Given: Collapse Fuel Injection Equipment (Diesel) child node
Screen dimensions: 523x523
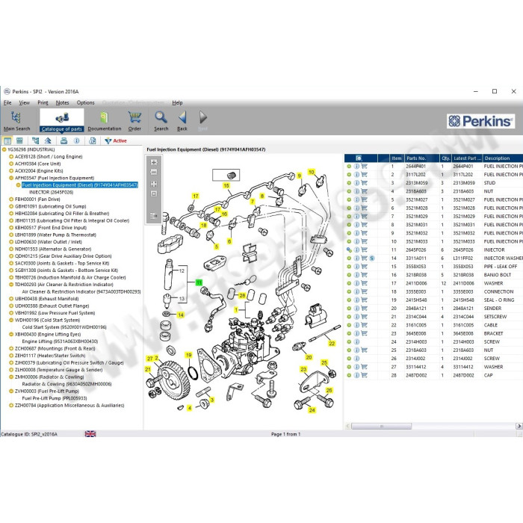Looking at the screenshot, I should pyautogui.click(x=19, y=185).
